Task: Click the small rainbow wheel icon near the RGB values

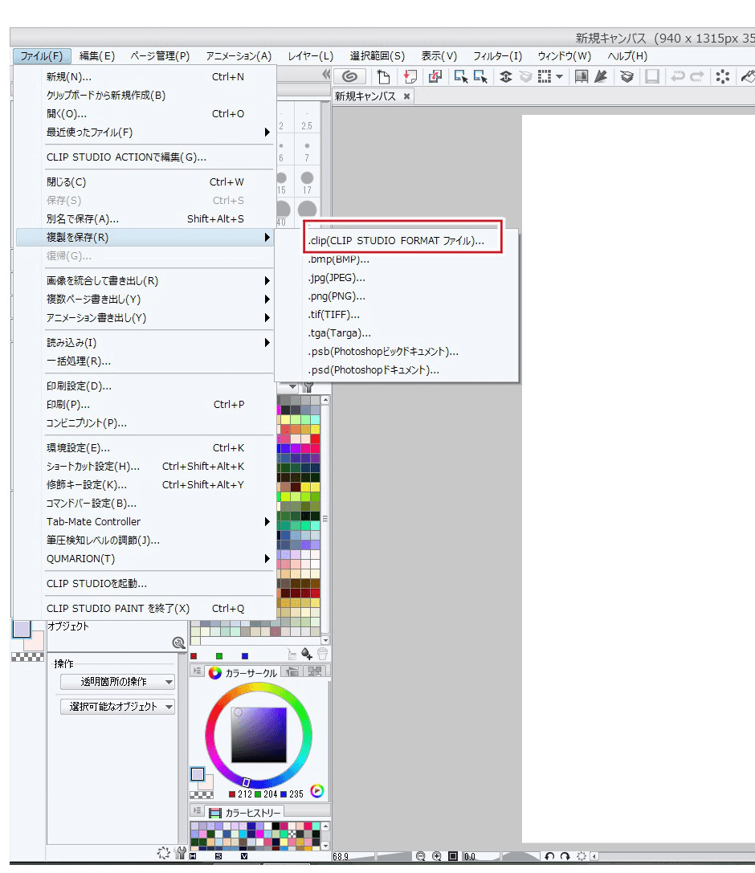Action: 316,793
